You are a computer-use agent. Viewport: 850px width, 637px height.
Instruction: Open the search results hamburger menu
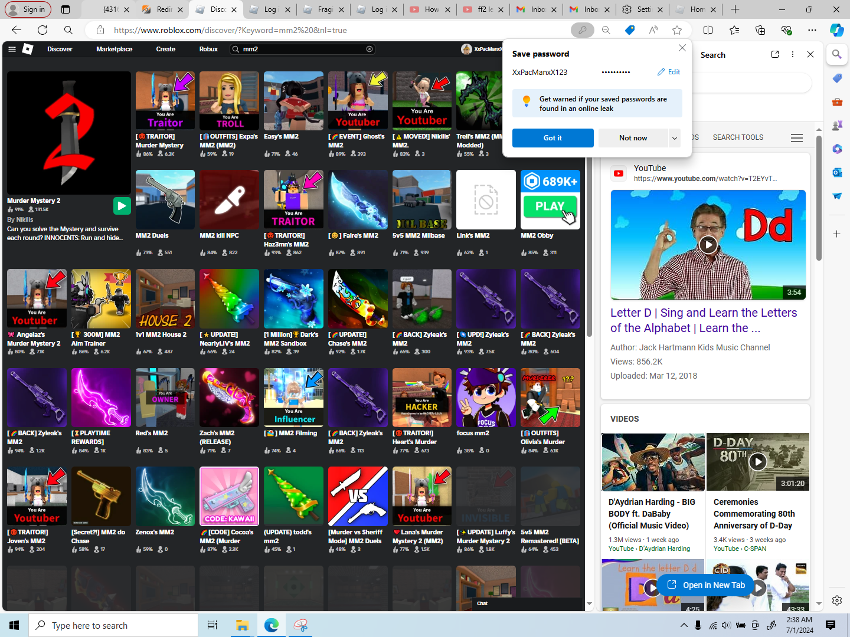point(797,137)
